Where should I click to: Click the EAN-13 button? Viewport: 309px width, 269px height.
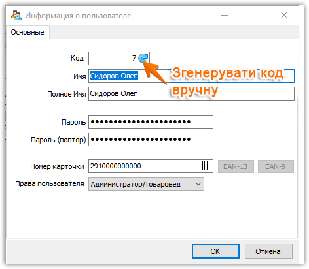tap(236, 166)
